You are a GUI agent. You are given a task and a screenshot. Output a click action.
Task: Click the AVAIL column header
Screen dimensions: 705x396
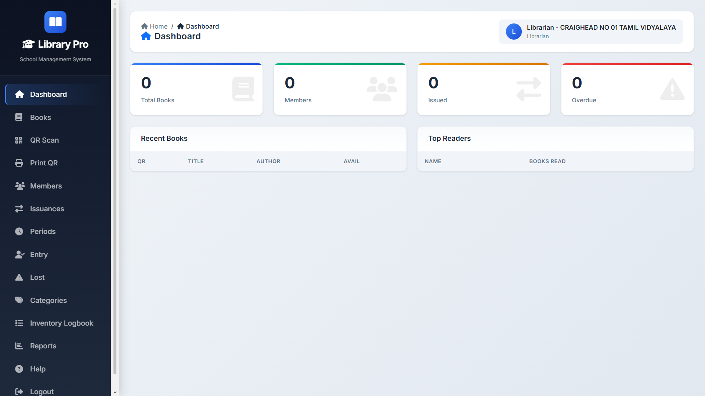pos(352,161)
